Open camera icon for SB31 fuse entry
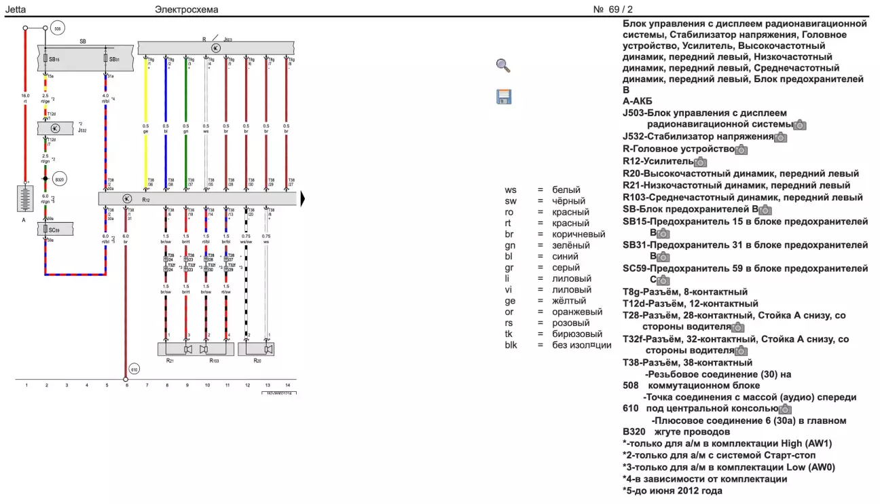 [663, 257]
